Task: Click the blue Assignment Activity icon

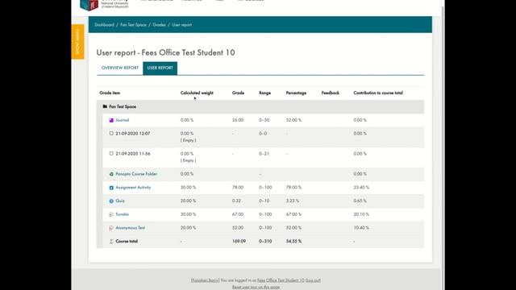Action: [x=111, y=188]
